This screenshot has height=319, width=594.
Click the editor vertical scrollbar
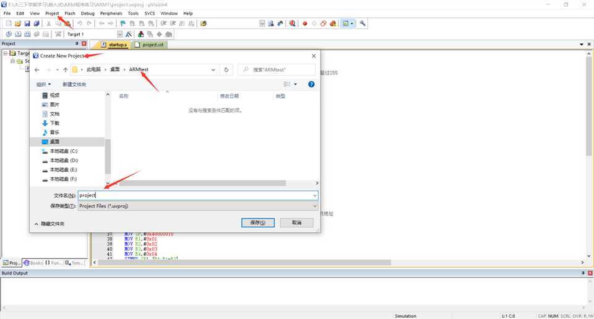(x=588, y=105)
